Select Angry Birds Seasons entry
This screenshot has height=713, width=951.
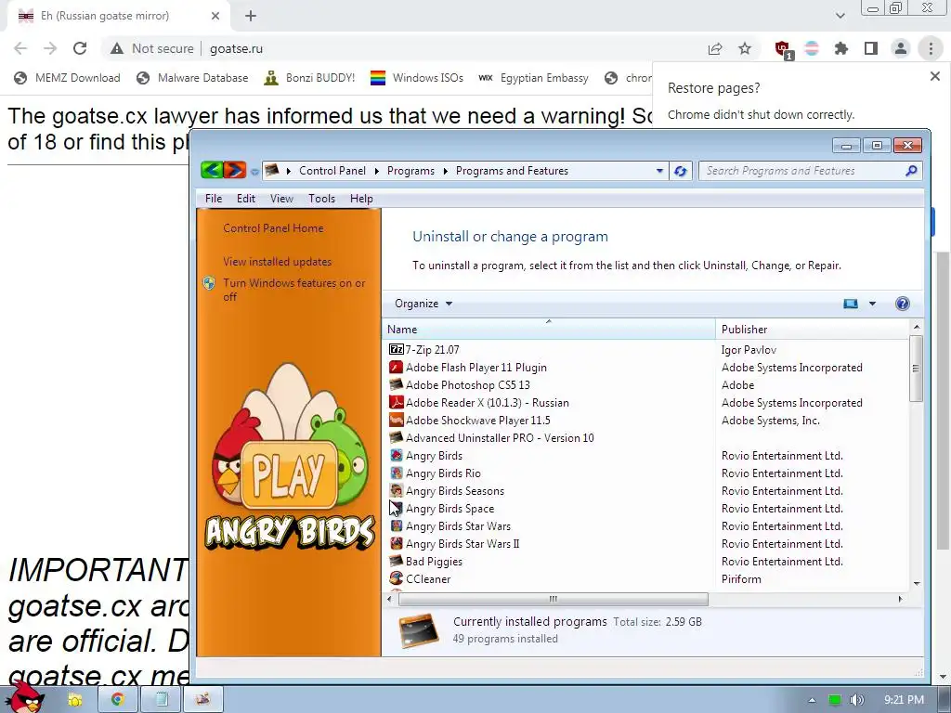coord(455,490)
